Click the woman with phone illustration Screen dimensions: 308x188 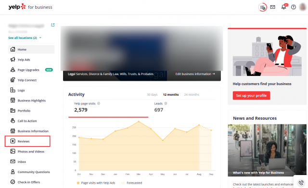pos(267,56)
